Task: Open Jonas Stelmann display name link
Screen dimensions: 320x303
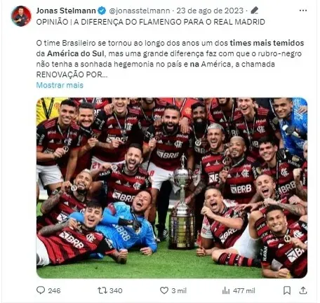Action: (x=66, y=11)
